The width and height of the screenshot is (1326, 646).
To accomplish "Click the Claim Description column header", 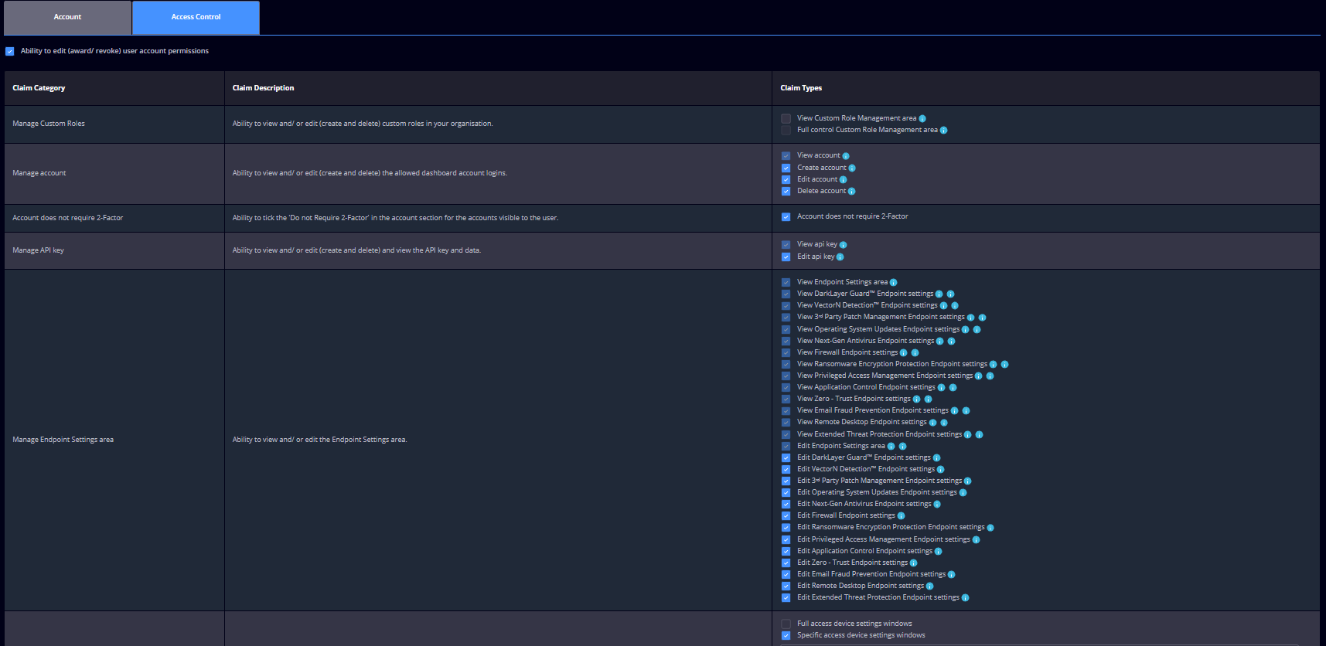I will 498,88.
